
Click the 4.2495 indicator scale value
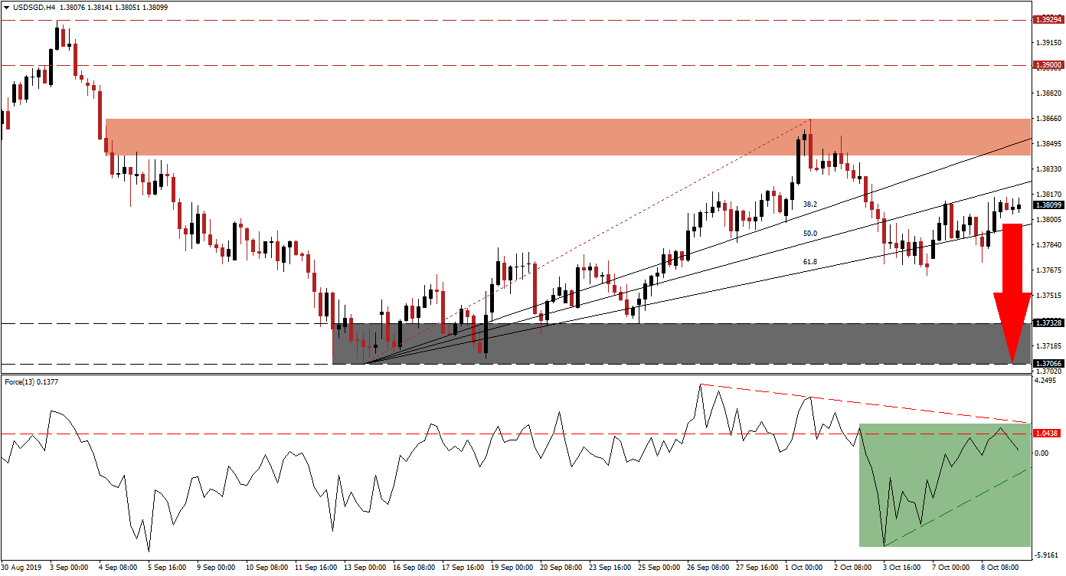1045,380
